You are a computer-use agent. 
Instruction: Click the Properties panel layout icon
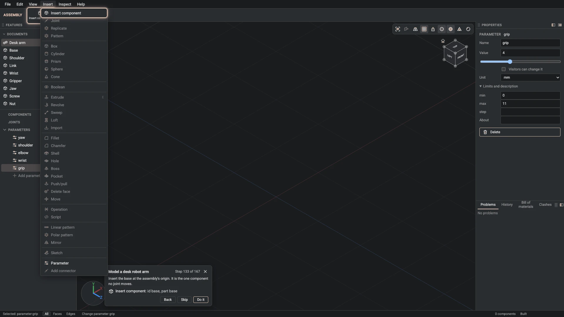(553, 25)
